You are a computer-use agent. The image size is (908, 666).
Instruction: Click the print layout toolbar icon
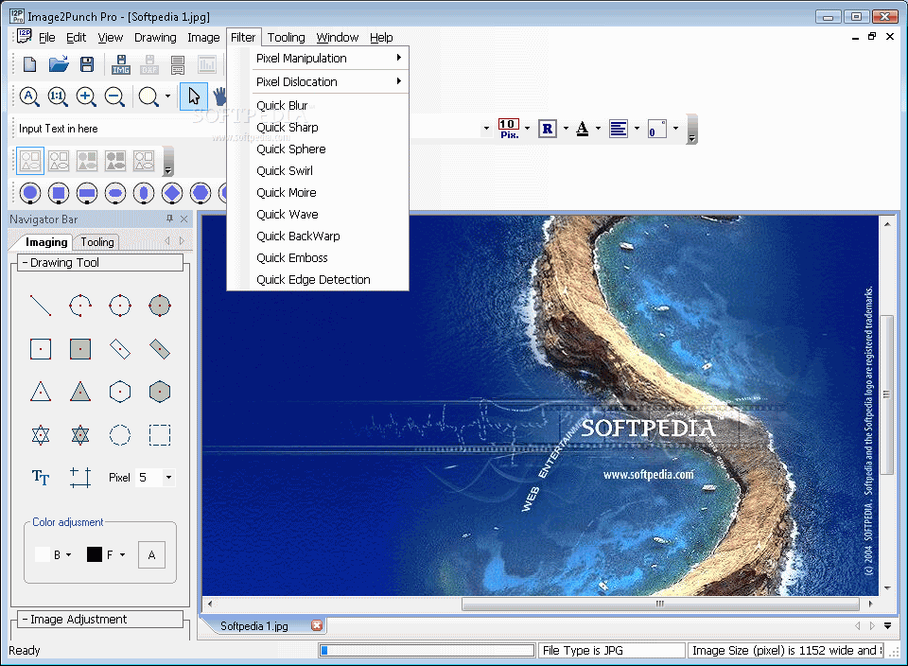[x=178, y=64]
